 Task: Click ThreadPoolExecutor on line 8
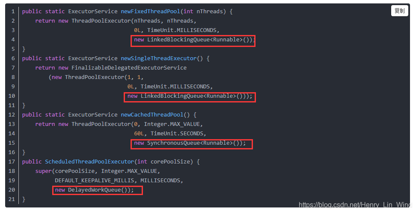tap(95, 77)
